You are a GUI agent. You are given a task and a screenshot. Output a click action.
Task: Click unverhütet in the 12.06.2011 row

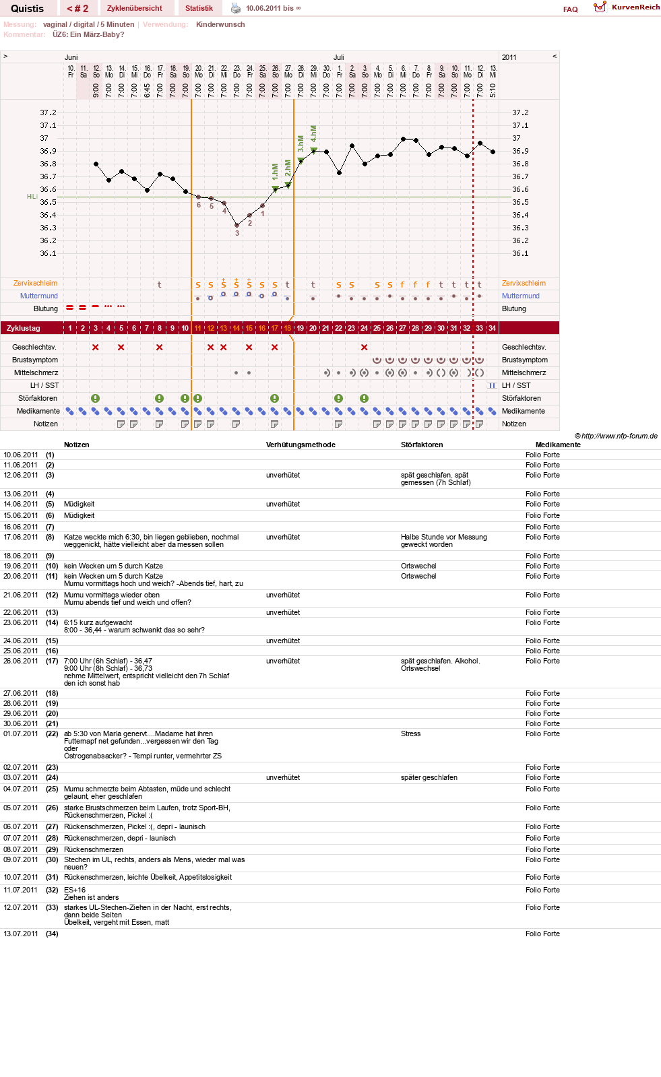click(x=283, y=476)
